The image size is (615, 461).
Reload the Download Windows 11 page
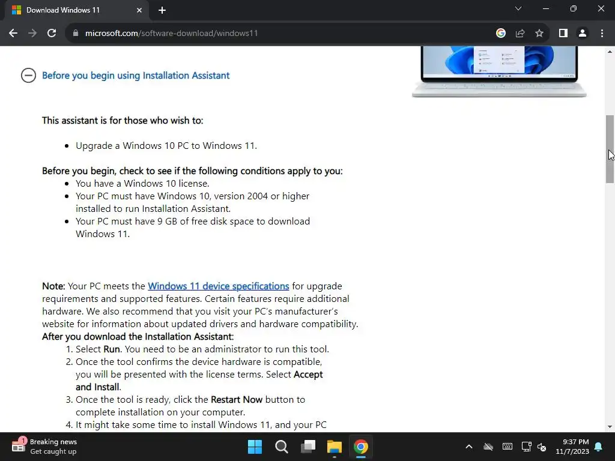tap(52, 34)
